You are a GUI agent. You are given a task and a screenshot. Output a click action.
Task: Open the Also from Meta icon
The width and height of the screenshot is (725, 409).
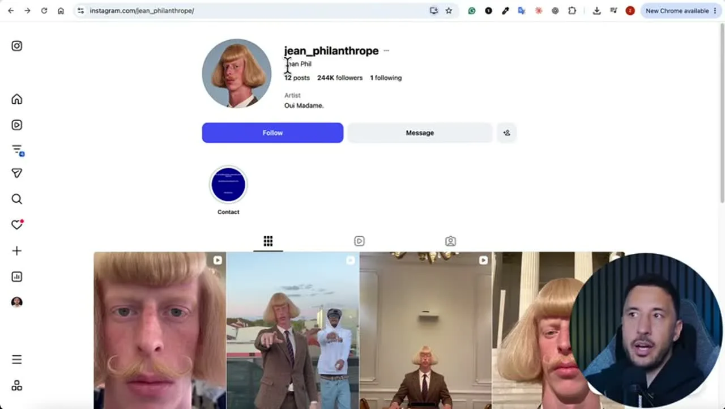point(17,386)
